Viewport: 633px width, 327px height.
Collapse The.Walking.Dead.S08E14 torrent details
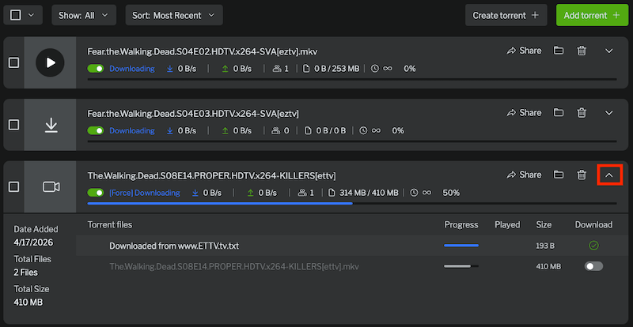pyautogui.click(x=608, y=175)
